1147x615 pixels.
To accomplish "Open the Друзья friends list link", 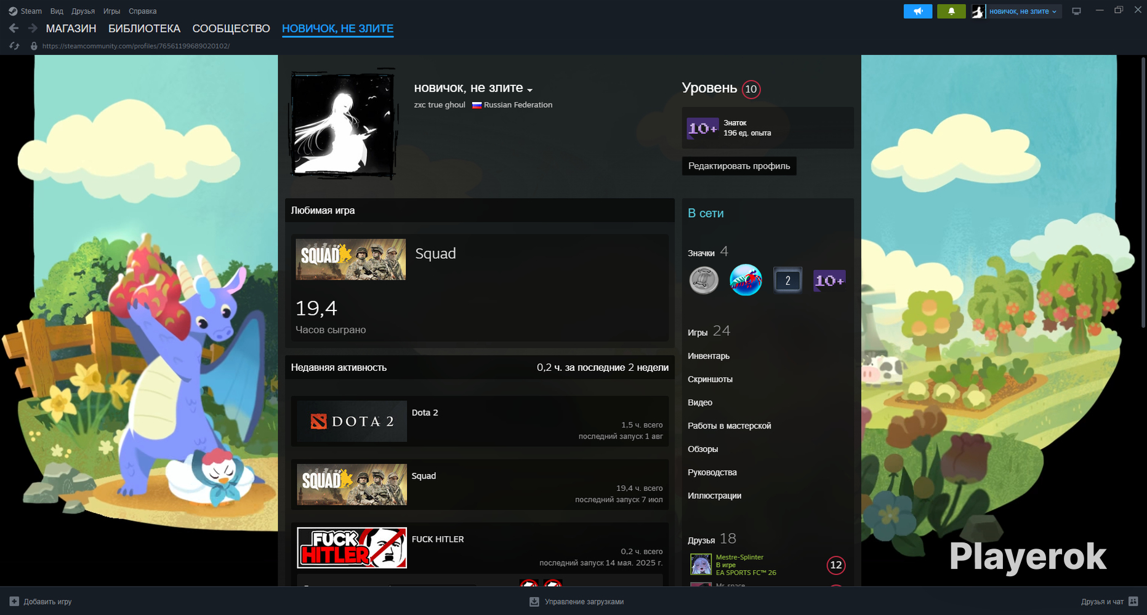I will click(x=701, y=540).
